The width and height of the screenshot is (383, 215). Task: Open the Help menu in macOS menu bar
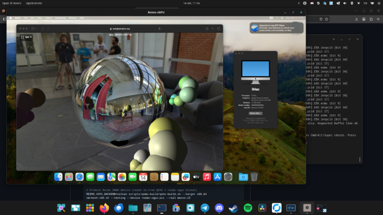pos(82,18)
